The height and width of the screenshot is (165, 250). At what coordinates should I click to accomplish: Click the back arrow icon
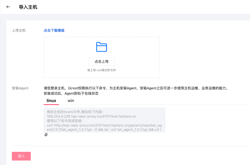click(8, 7)
